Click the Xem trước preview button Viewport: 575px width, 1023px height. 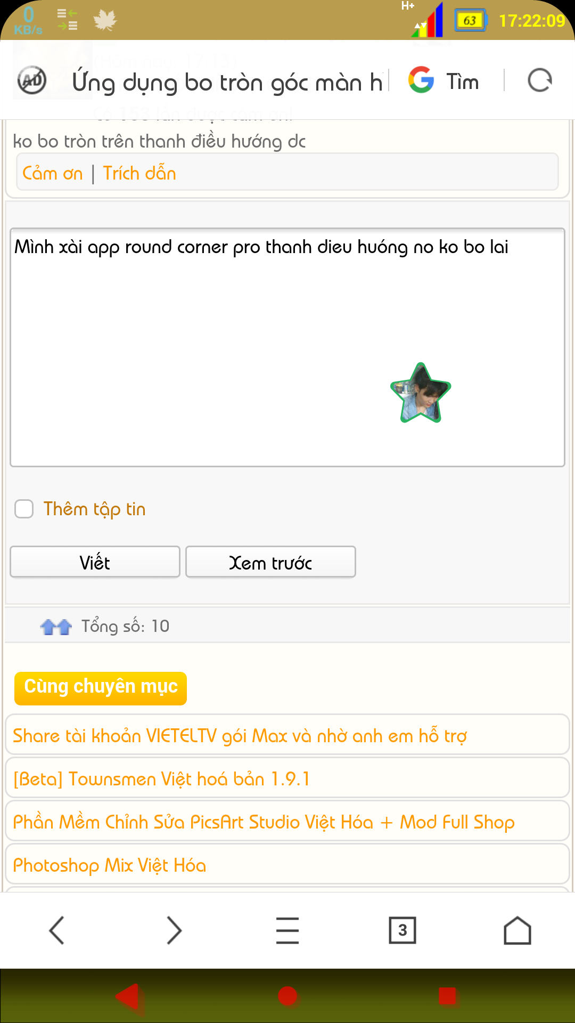coord(270,562)
